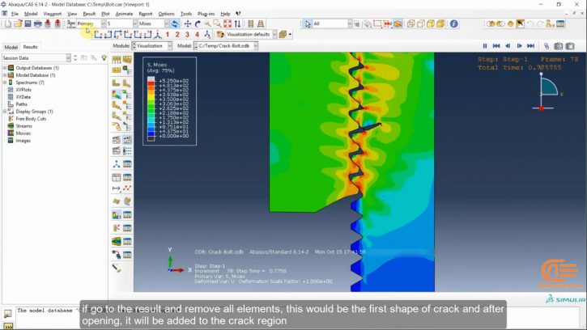Select the shaded render style cube
This screenshot has width=587, height=330.
(x=440, y=23)
